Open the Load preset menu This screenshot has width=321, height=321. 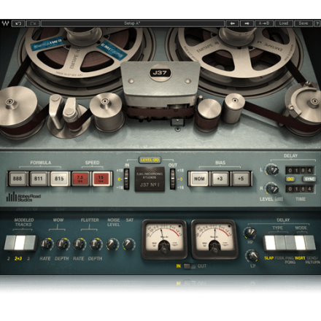point(284,23)
